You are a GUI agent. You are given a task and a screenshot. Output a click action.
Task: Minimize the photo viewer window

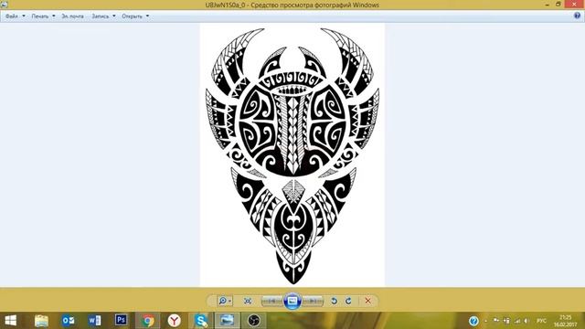point(548,5)
